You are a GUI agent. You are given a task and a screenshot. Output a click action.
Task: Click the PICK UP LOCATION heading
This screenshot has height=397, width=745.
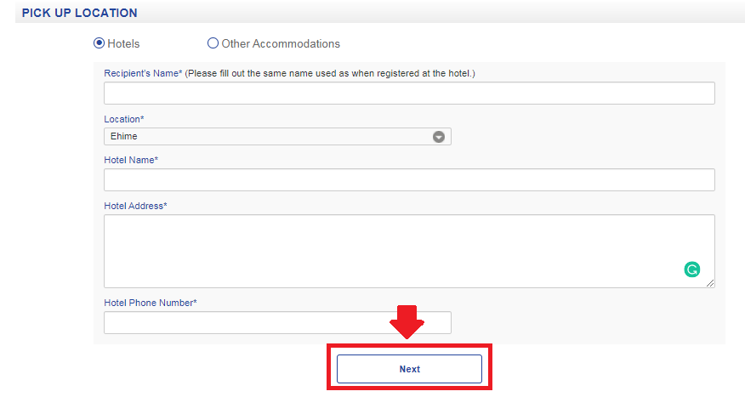click(x=79, y=13)
